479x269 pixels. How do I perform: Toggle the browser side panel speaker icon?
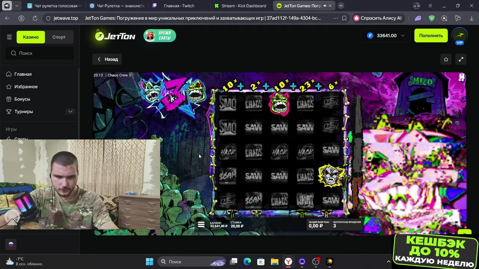point(7,6)
